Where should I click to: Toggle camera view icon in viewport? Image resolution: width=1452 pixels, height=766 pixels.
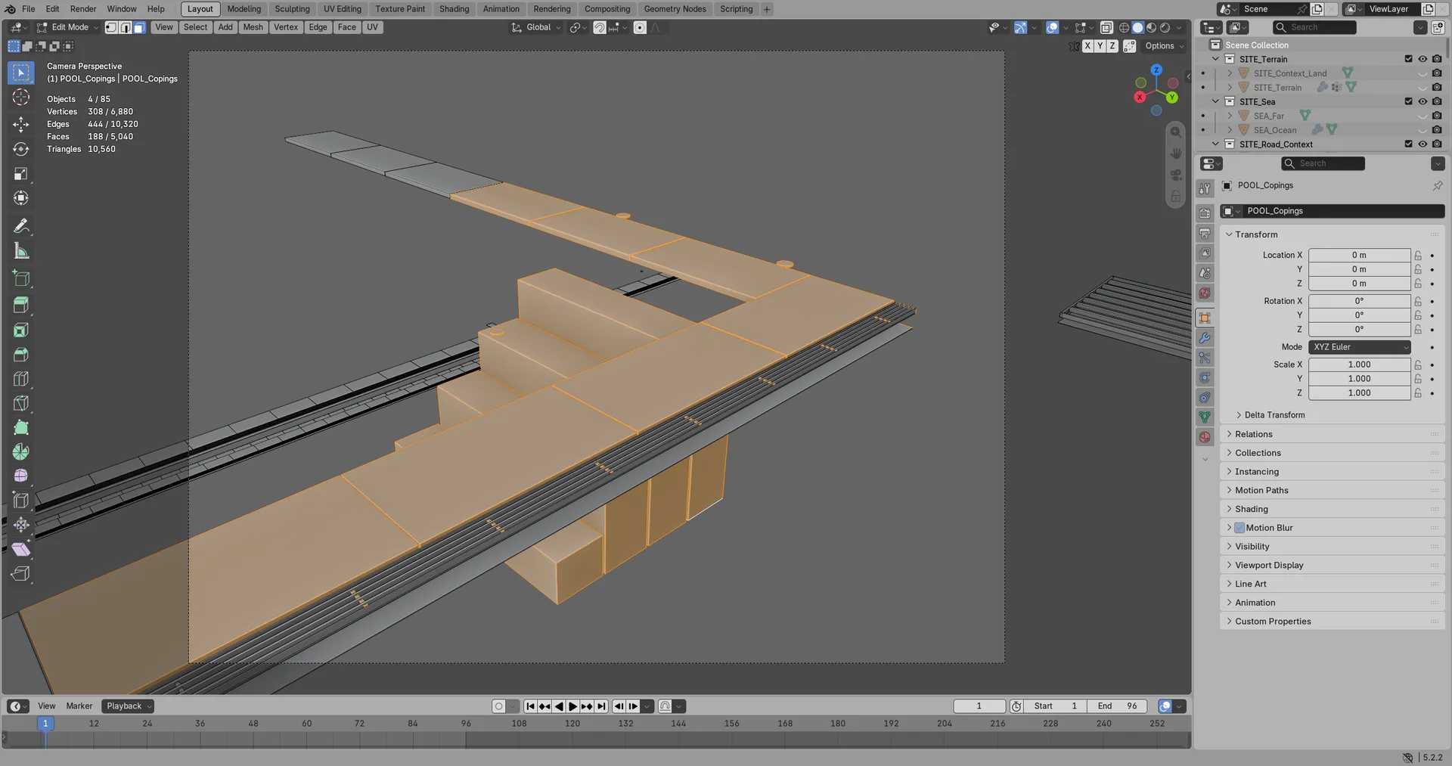(x=1175, y=175)
